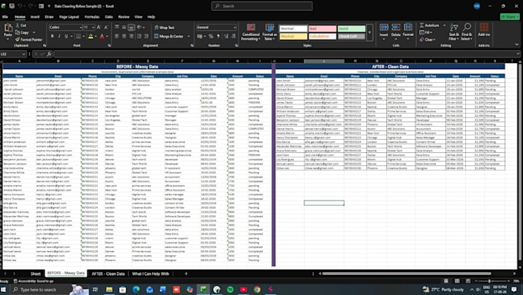Viewport: 523px width, 295px height.
Task: Apply the Good cell style
Action: 351,28
